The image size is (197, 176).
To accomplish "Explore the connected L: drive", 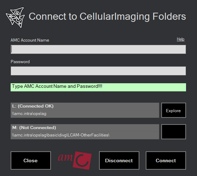I will tap(174, 110).
